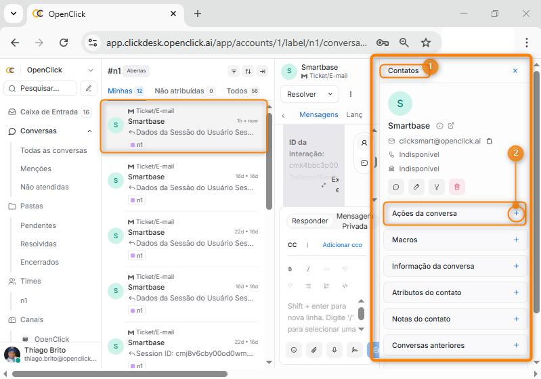Expand the Macros section
This screenshot has width=541, height=379.
pos(515,240)
